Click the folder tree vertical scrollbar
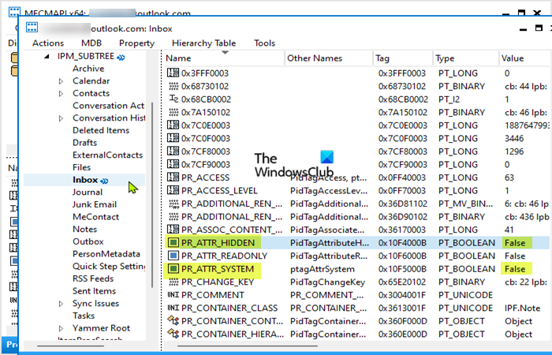Image resolution: width=552 pixels, height=355 pixels. pyautogui.click(x=151, y=194)
